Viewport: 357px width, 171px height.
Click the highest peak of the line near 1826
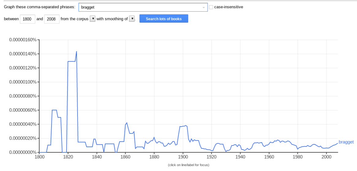tap(76, 51)
